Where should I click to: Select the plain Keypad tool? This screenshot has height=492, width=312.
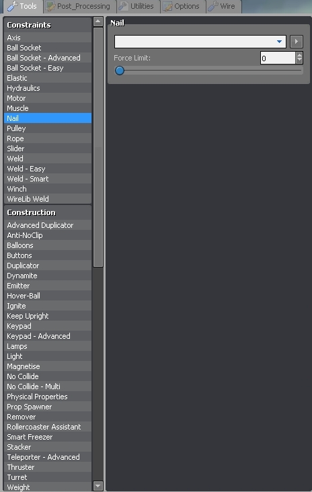pos(48,326)
